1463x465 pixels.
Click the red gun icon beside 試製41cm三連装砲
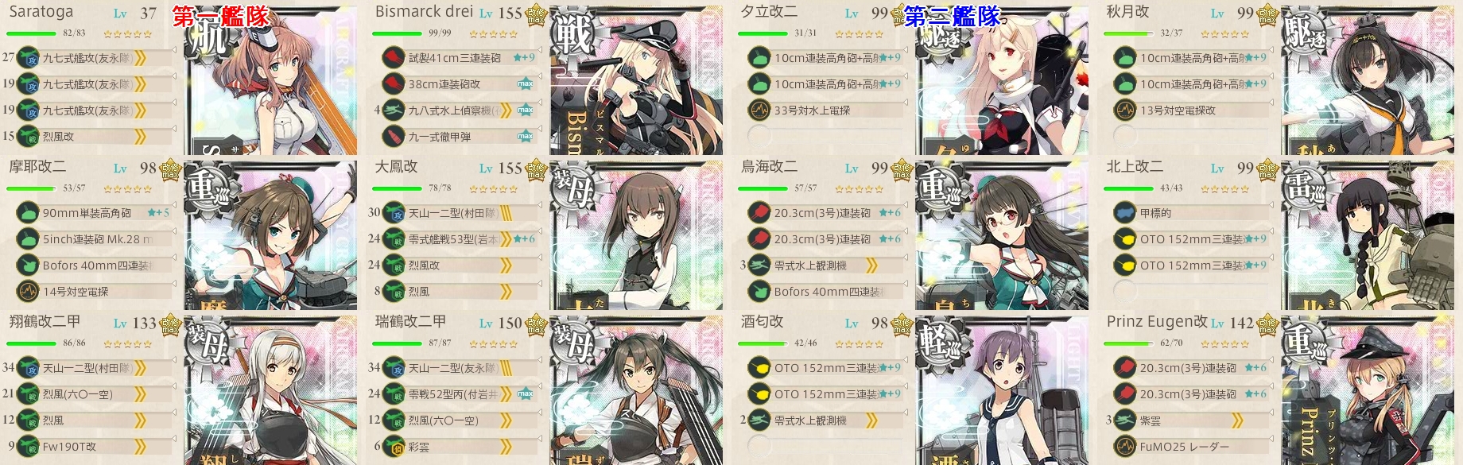click(x=394, y=57)
